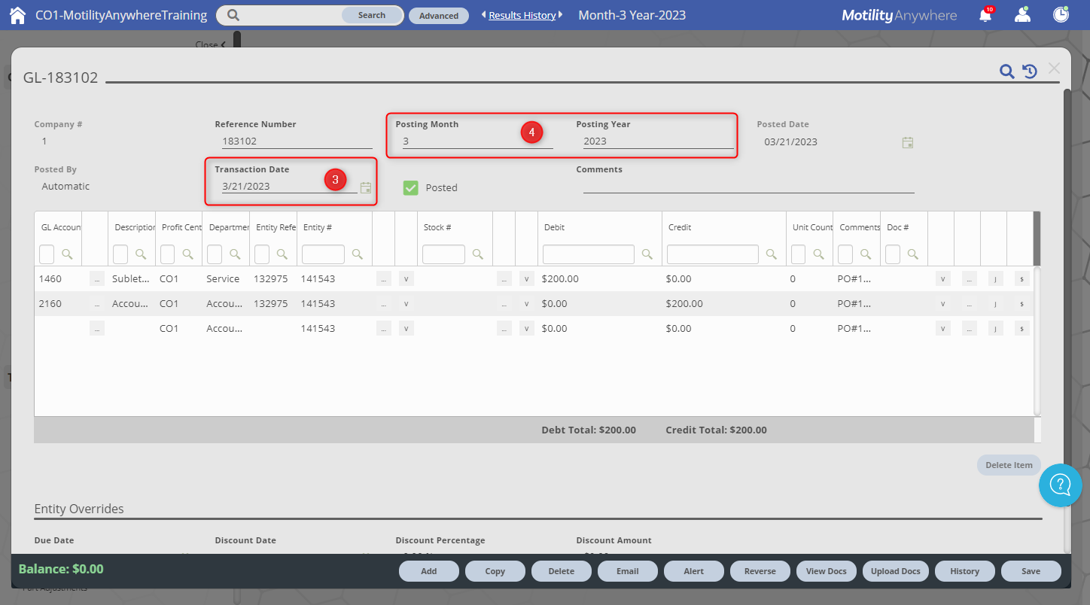This screenshot has width=1090, height=605.
Task: Click the Copy button
Action: coord(495,571)
